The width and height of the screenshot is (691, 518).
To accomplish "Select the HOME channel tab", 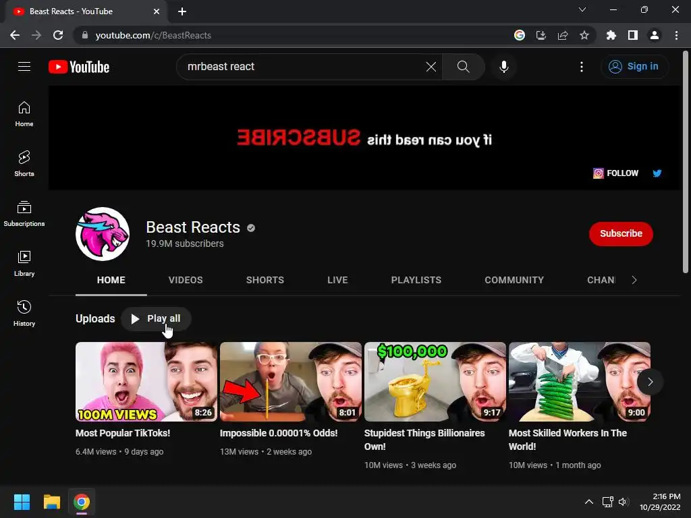I will 111,280.
